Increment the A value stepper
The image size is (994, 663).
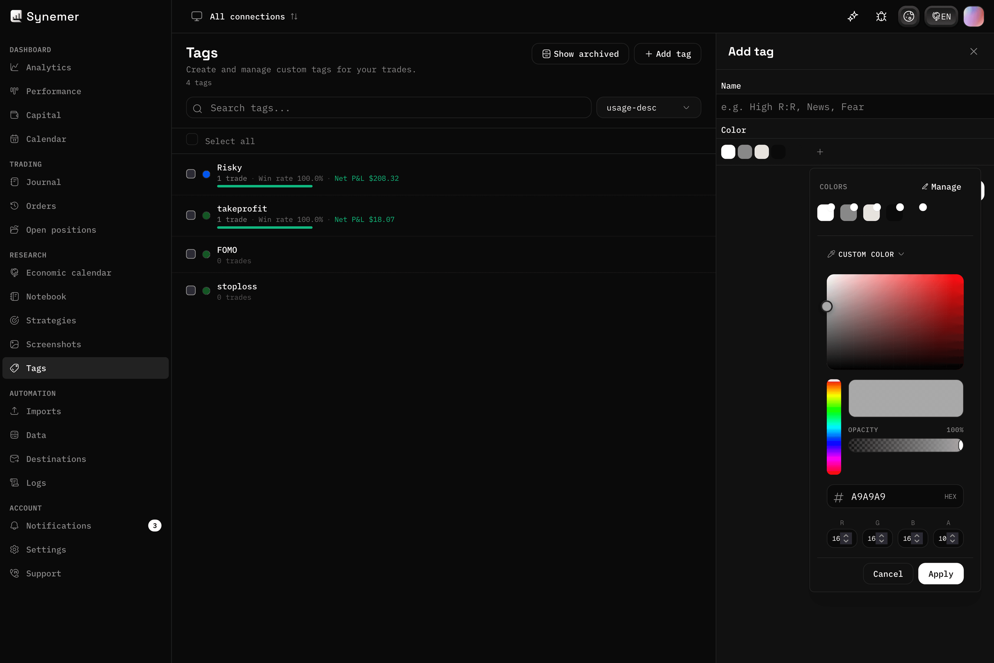953,536
